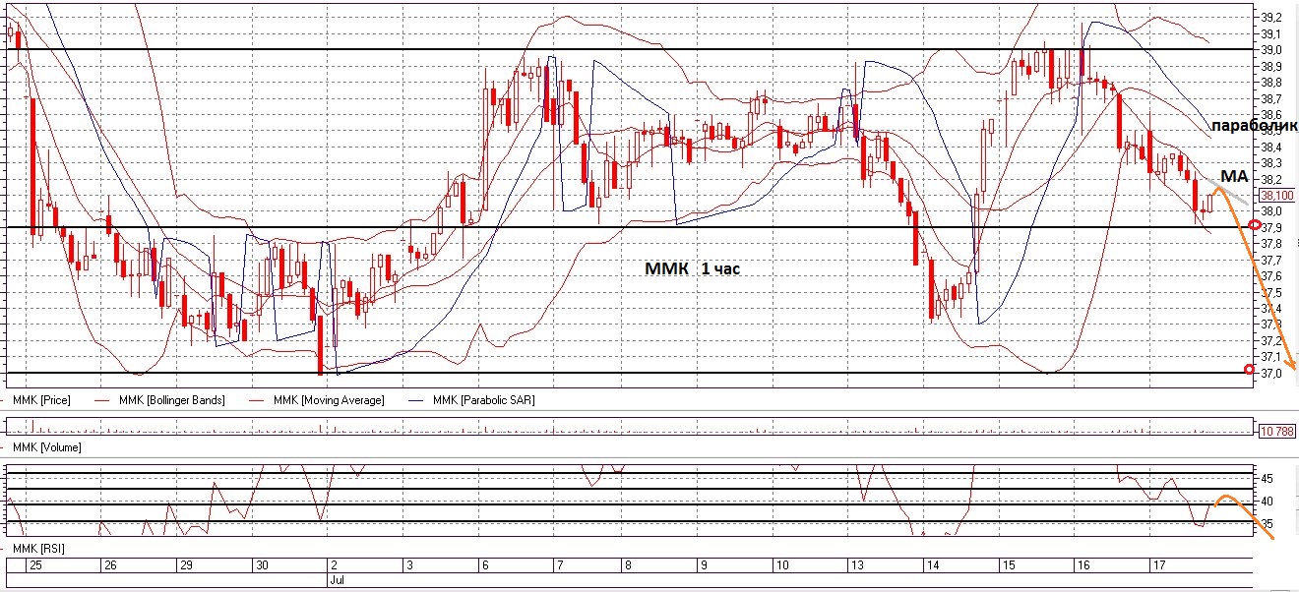Viewport: 1299px width, 592px height.
Task: Click date 29 on the time axis
Action: coord(185,565)
